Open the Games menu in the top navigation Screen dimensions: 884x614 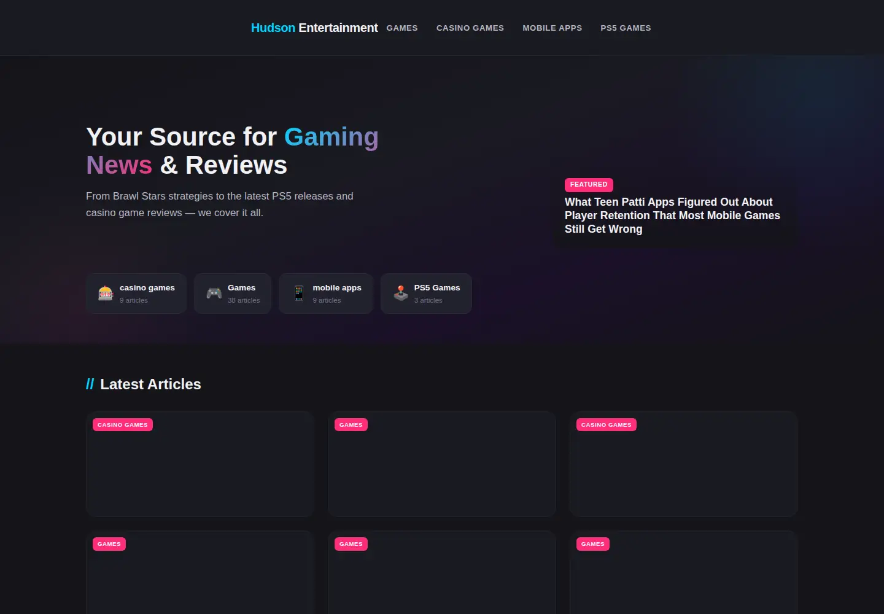(x=402, y=28)
